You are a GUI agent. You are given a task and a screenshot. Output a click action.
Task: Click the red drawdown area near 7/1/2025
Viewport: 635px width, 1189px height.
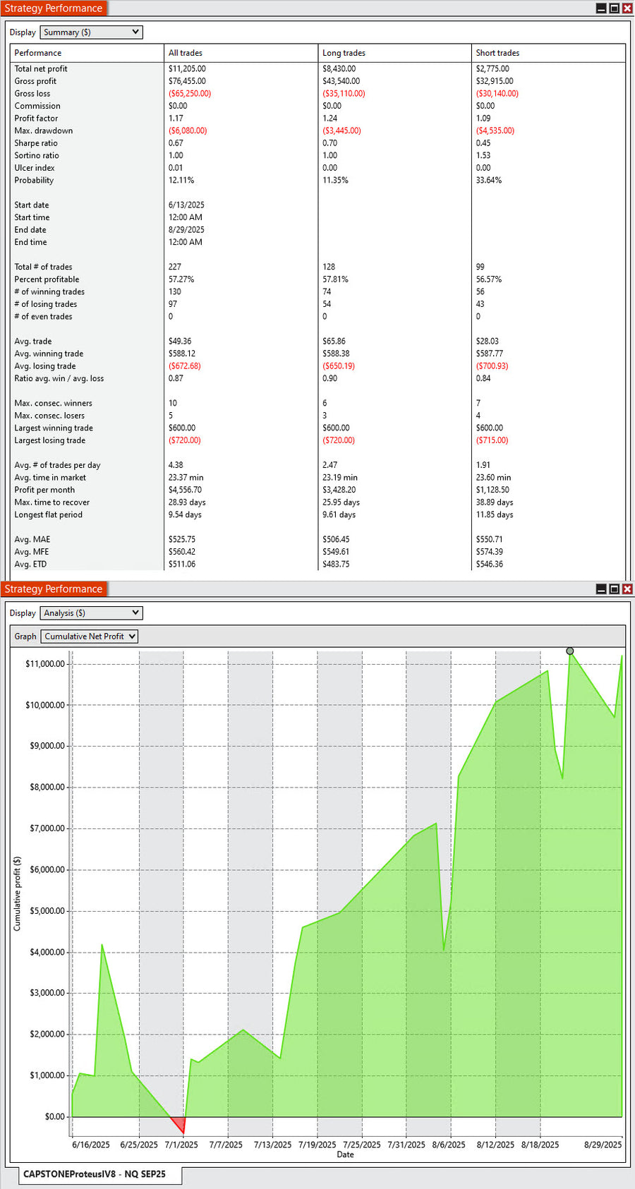[x=179, y=1125]
